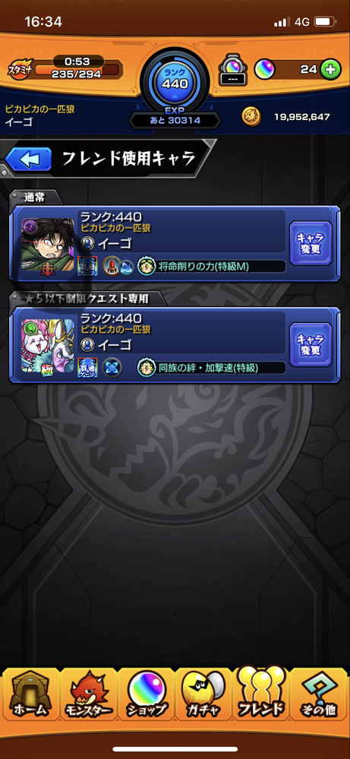Open the ホーム tab in bottom bar
Image resolution: width=350 pixels, height=759 pixels.
pos(30,694)
